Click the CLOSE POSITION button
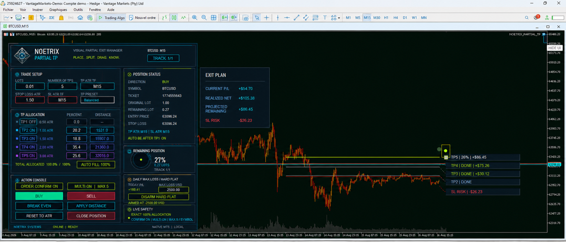566x242 pixels. (91, 216)
